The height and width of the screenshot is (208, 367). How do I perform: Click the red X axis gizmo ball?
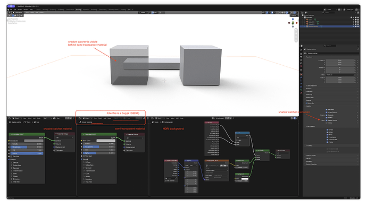297,23
